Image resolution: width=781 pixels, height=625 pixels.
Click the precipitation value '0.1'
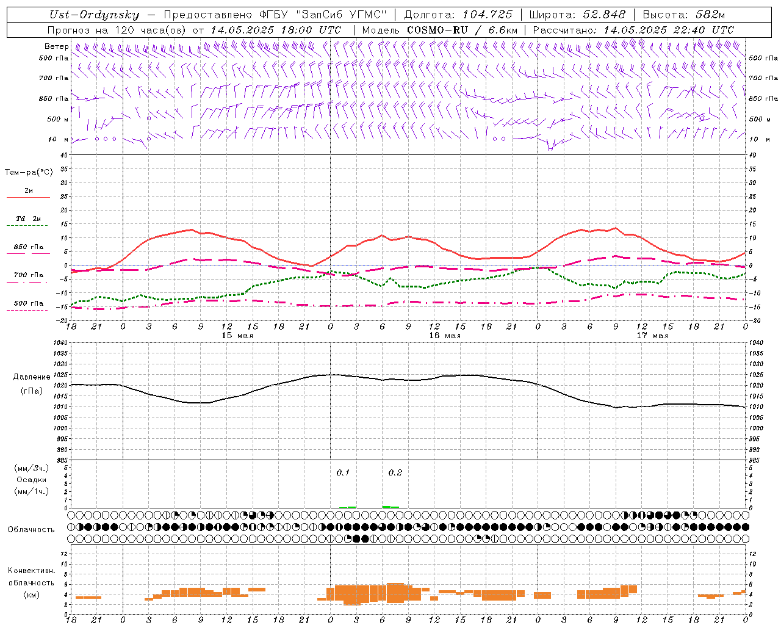(343, 472)
